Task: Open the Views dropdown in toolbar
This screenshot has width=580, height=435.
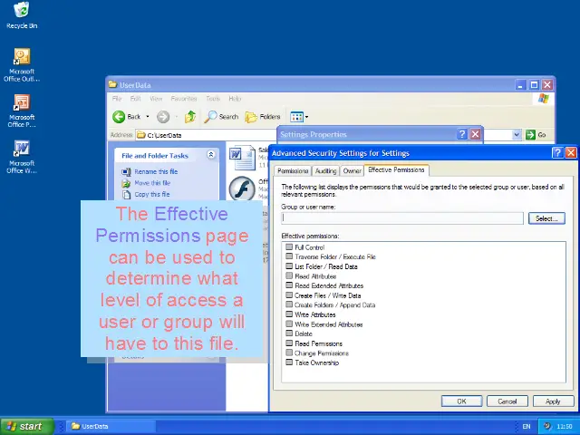Action: tap(299, 117)
